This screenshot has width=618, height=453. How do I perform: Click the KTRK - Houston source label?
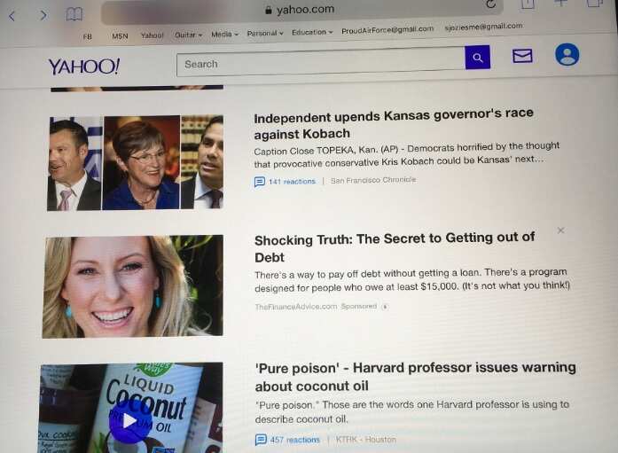click(366, 440)
